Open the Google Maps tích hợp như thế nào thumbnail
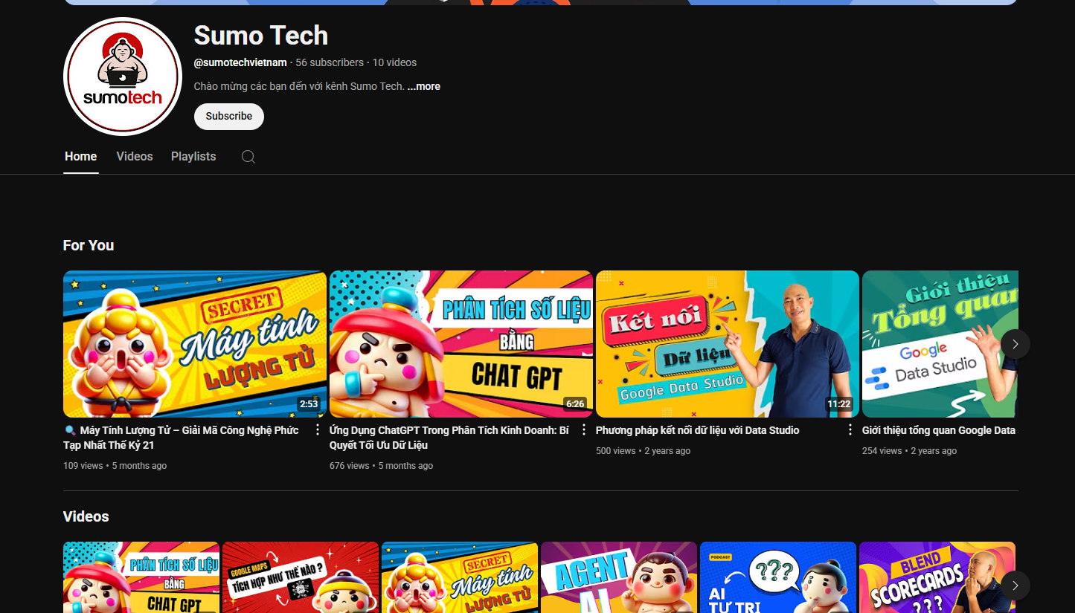 301,577
